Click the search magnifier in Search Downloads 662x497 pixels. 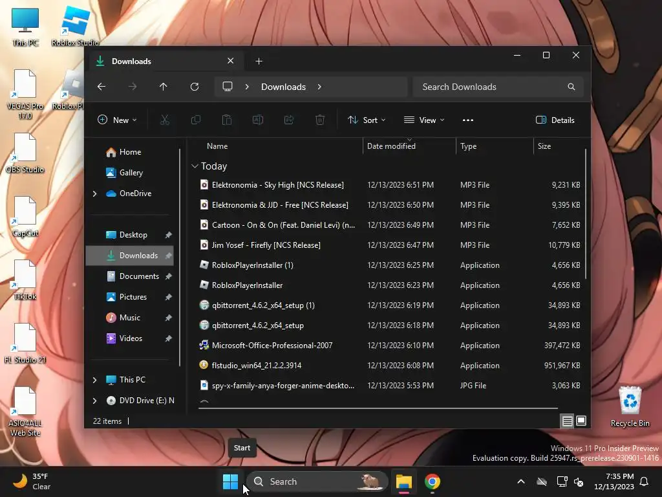pyautogui.click(x=571, y=87)
